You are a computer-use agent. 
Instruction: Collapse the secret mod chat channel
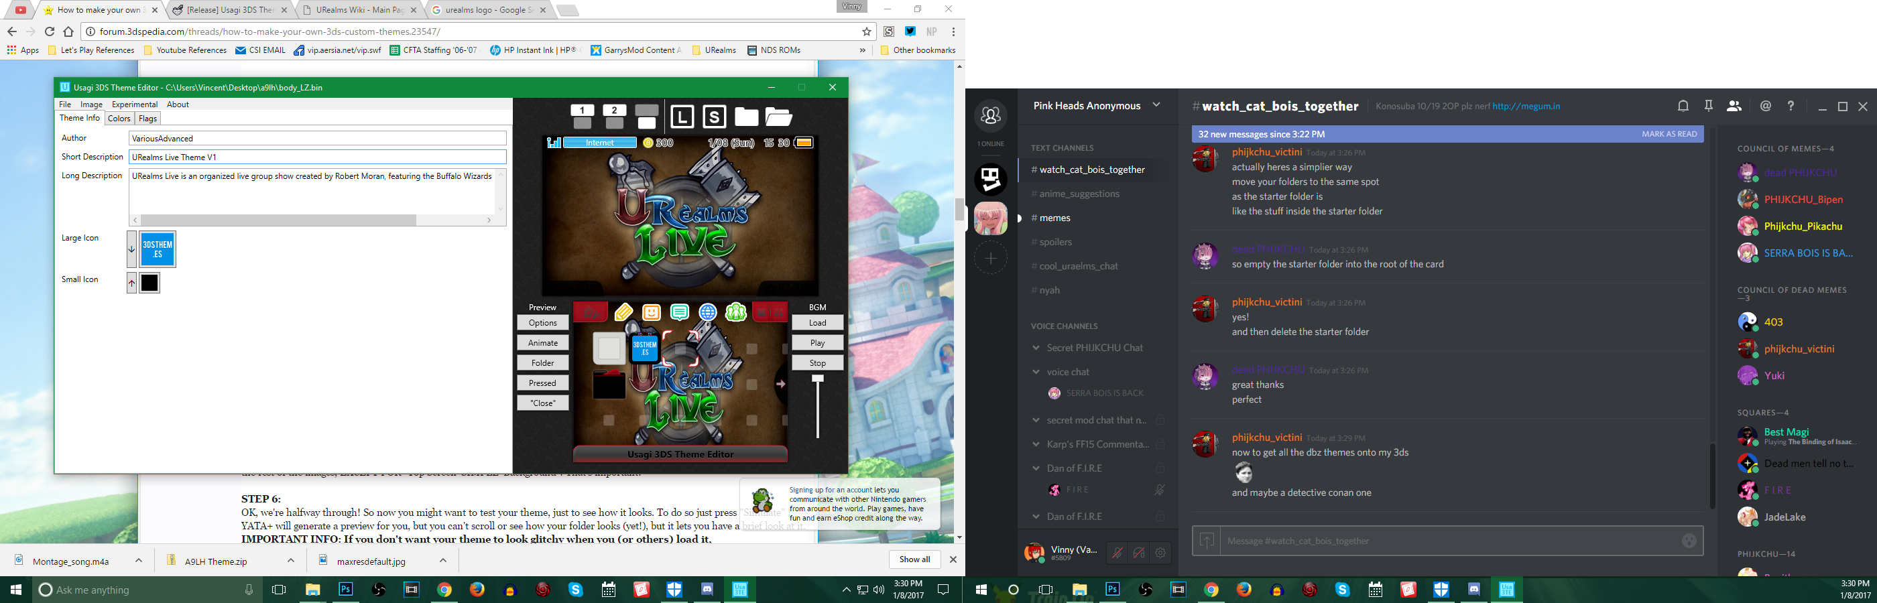tap(1036, 420)
